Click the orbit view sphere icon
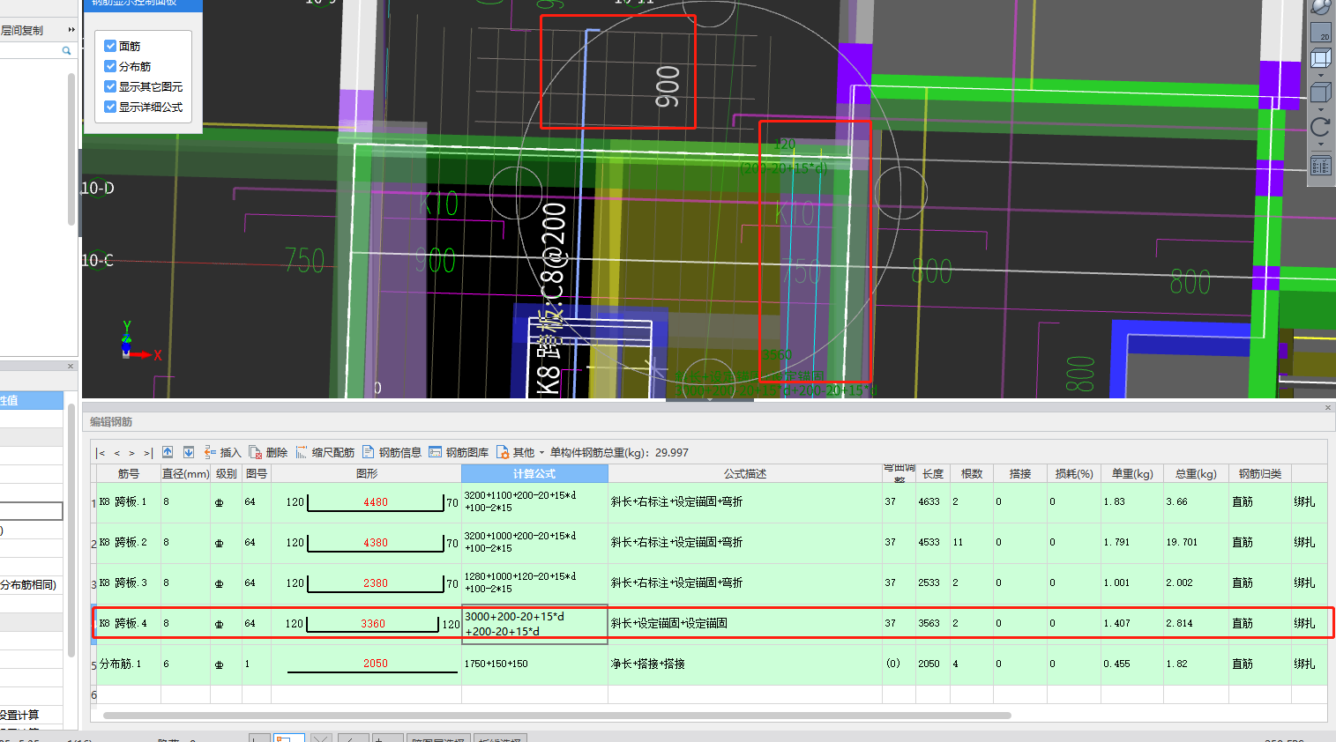This screenshot has height=742, width=1336. (x=1321, y=7)
